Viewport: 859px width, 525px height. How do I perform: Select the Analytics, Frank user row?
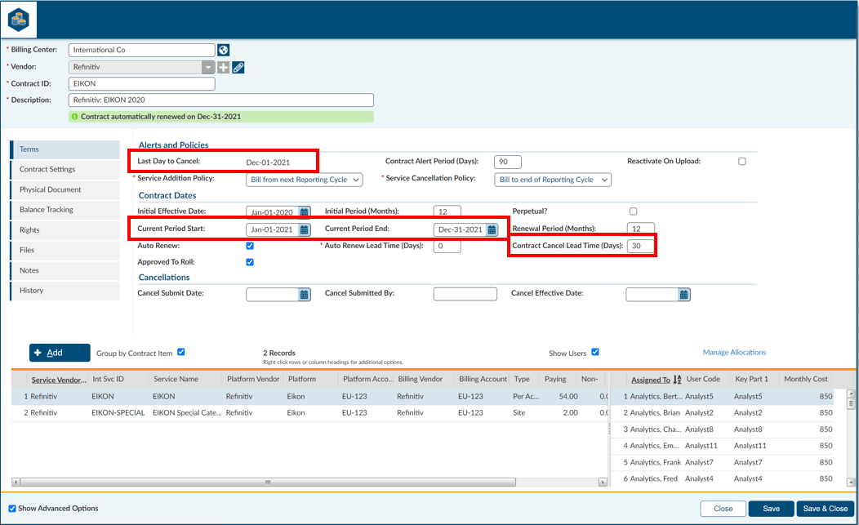pos(729,462)
